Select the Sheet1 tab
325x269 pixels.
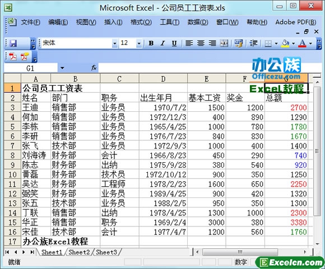point(52,252)
